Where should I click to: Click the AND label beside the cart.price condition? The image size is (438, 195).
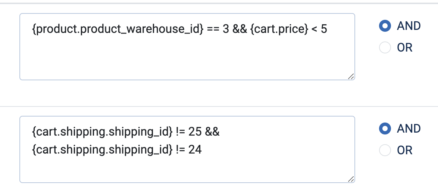(409, 26)
